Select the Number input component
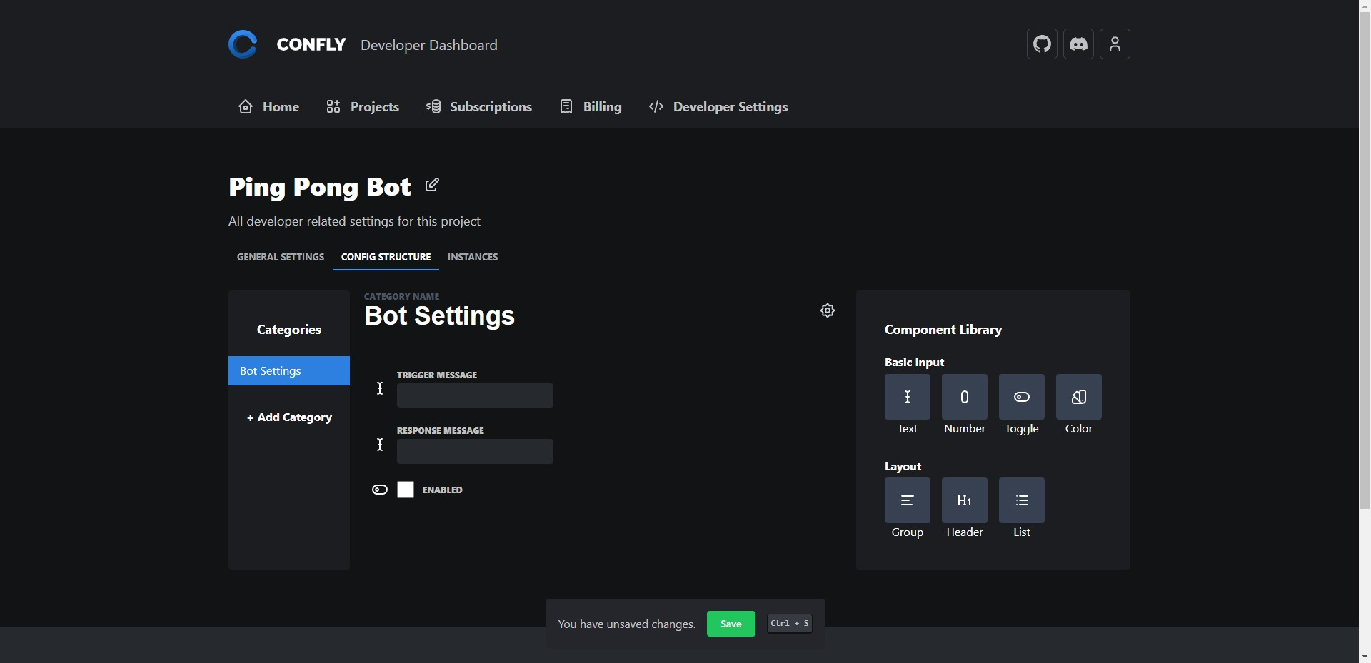The height and width of the screenshot is (663, 1371). tap(964, 397)
